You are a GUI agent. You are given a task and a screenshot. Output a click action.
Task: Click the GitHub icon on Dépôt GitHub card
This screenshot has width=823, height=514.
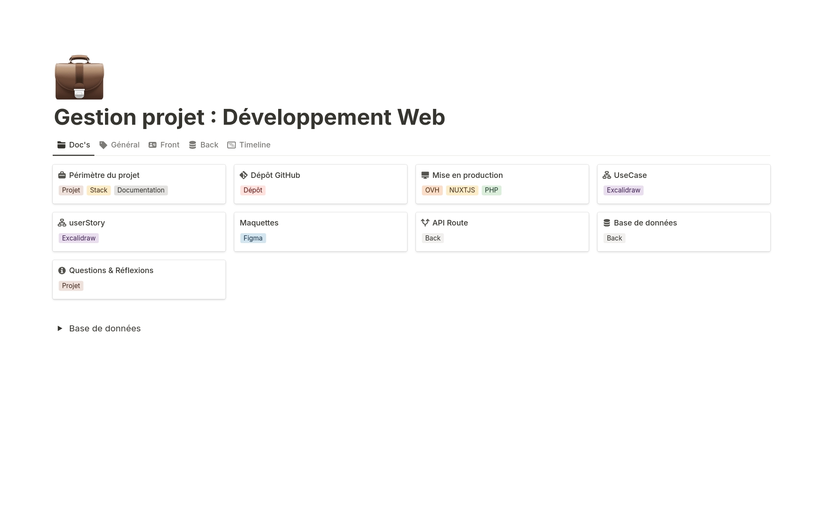click(x=243, y=175)
